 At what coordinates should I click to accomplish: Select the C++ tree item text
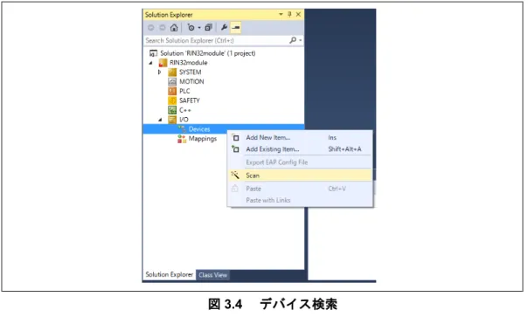point(185,110)
